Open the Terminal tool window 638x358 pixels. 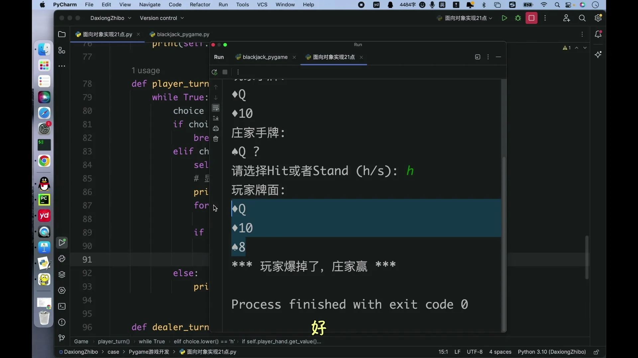pyautogui.click(x=62, y=307)
